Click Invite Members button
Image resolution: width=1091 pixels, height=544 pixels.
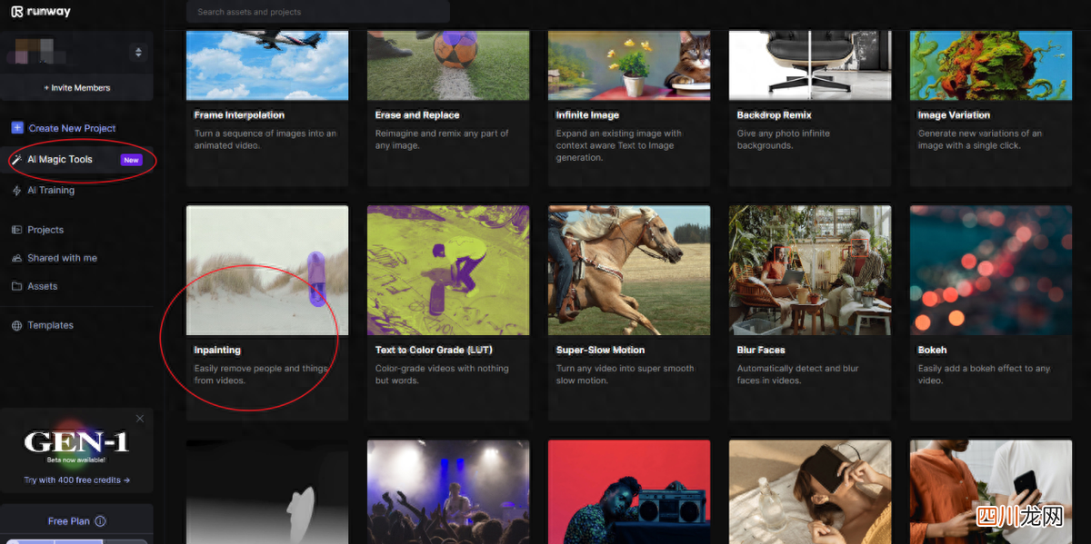point(77,88)
